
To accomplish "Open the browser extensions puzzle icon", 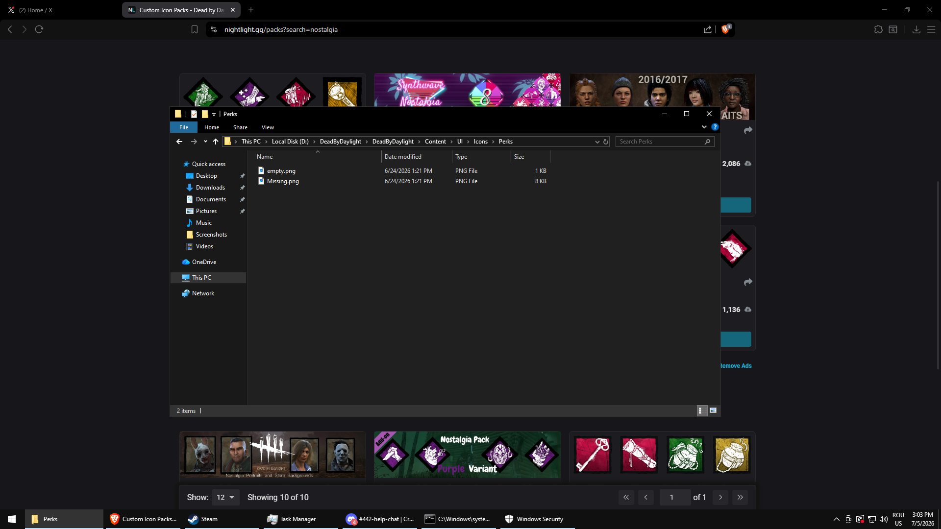I will pyautogui.click(x=878, y=29).
